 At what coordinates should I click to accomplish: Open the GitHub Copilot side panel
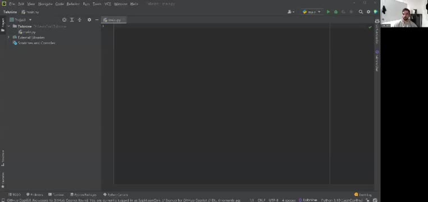377,31
